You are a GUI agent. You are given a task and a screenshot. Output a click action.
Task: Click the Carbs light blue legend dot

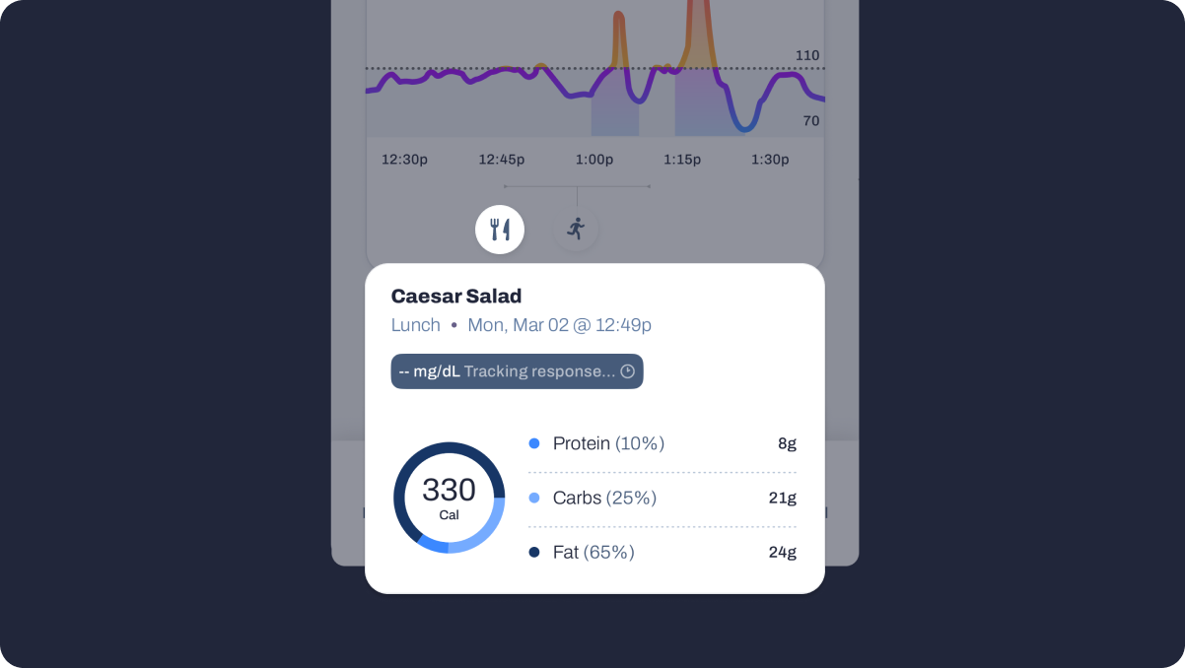point(534,498)
